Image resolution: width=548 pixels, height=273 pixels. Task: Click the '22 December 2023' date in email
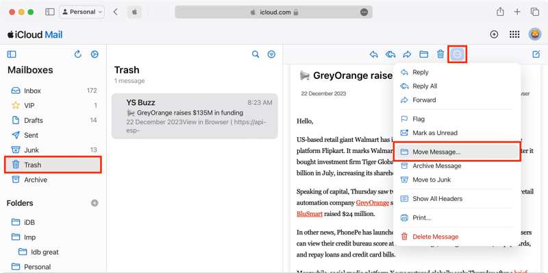(x=323, y=94)
